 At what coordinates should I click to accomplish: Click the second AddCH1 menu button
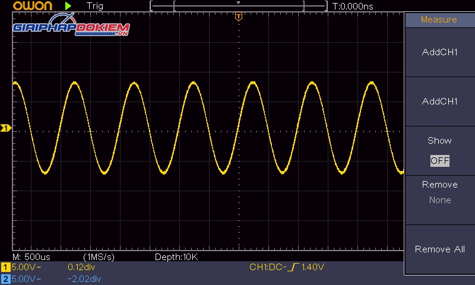(x=440, y=101)
